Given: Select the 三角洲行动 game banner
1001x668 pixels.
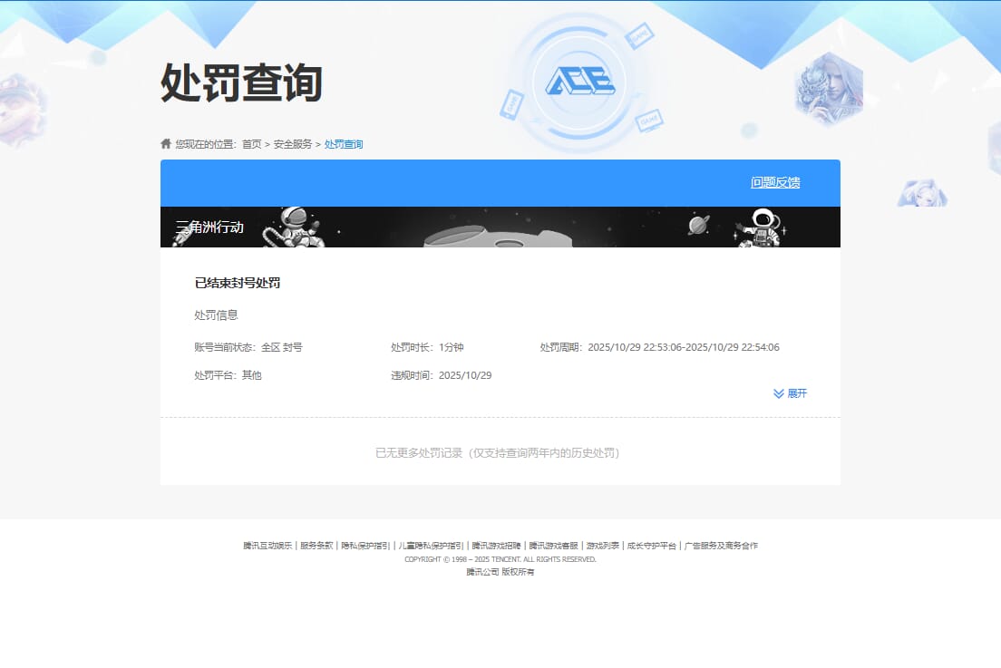Looking at the screenshot, I should tap(209, 228).
